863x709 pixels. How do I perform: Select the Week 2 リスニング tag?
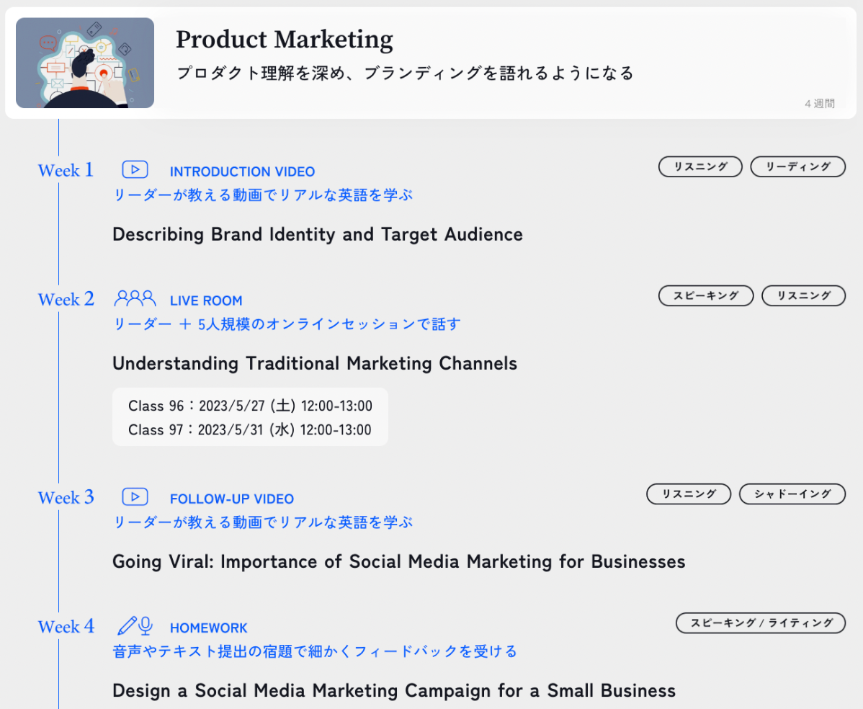click(803, 295)
